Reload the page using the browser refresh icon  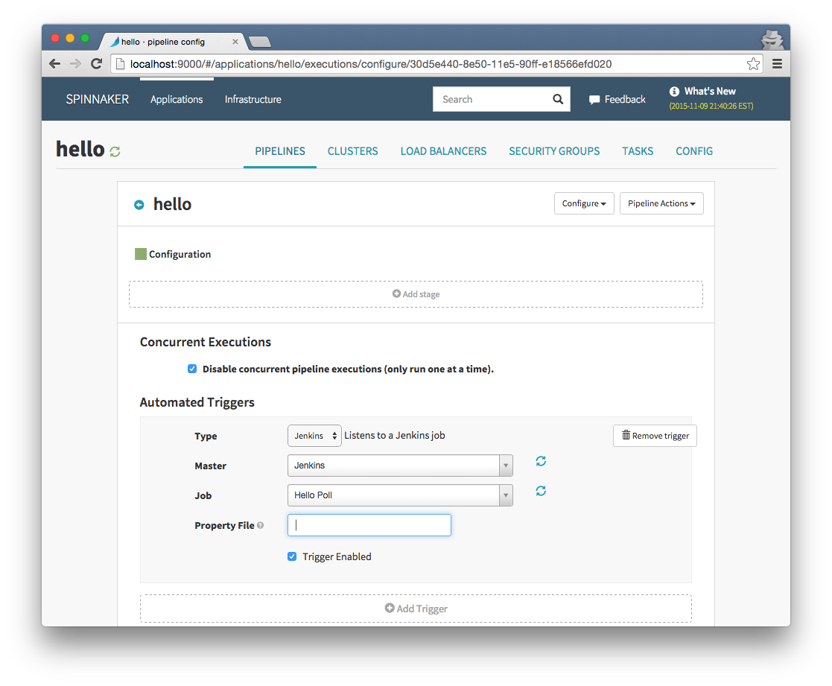(x=96, y=63)
